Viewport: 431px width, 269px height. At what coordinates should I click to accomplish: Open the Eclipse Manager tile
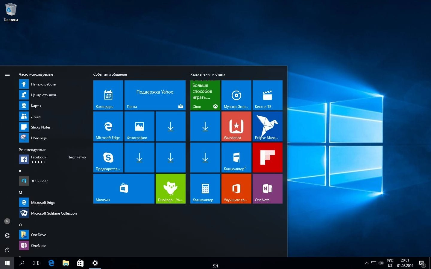coord(268,126)
